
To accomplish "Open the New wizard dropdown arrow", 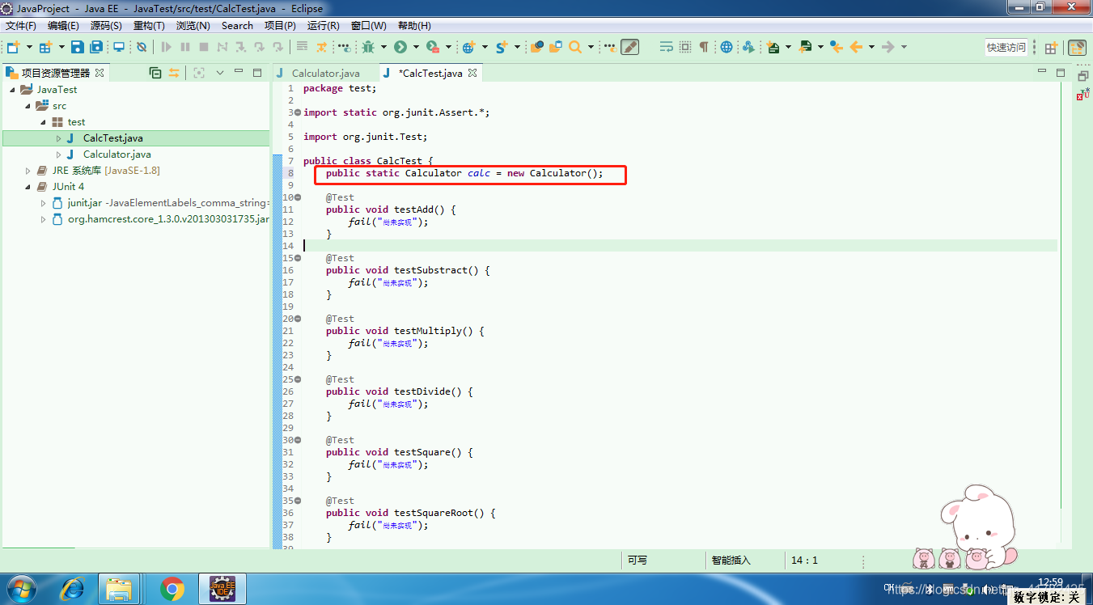I will pos(29,47).
